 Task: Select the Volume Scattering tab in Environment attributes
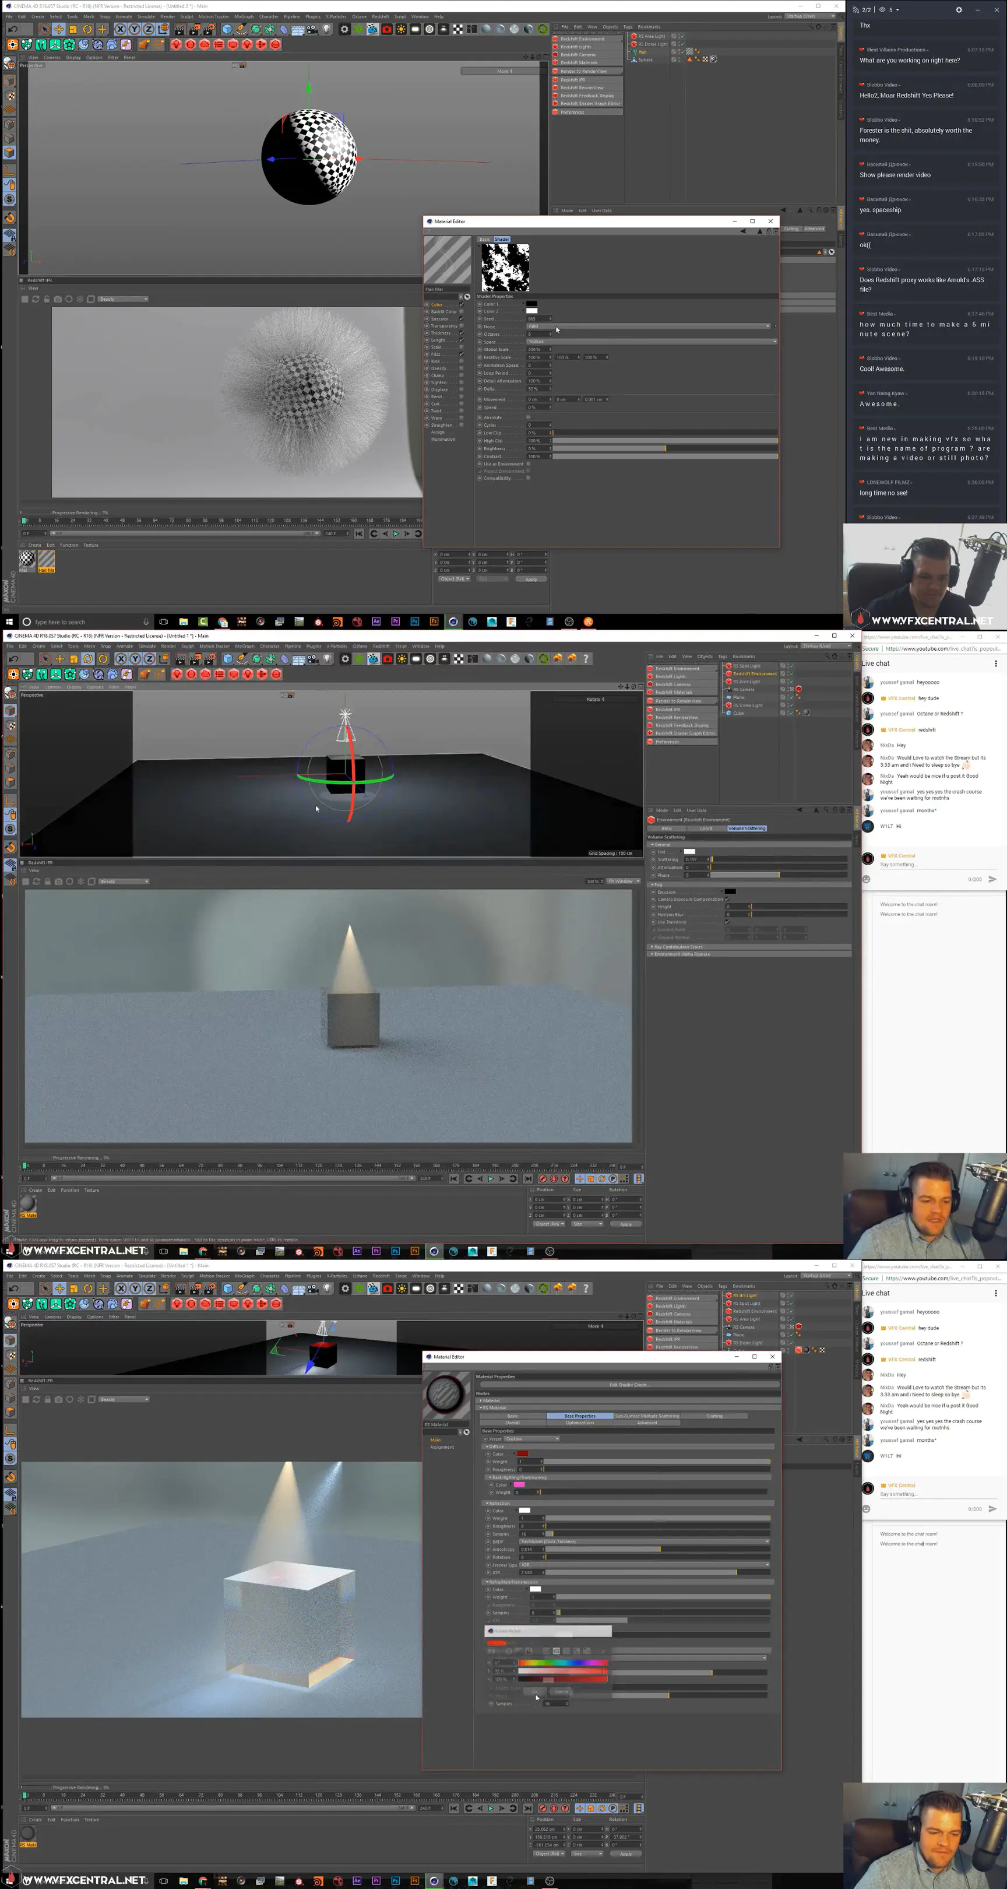click(747, 828)
